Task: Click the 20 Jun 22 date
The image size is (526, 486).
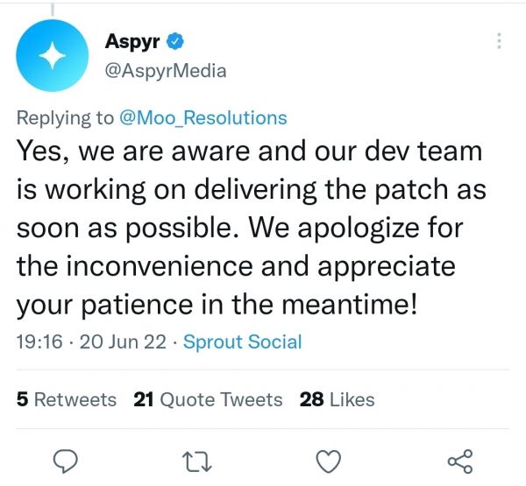Action: click(x=123, y=342)
